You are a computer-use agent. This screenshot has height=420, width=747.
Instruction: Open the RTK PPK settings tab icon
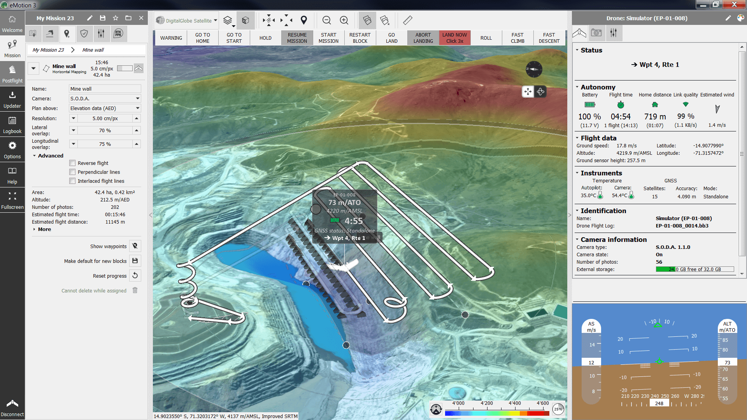click(x=118, y=34)
